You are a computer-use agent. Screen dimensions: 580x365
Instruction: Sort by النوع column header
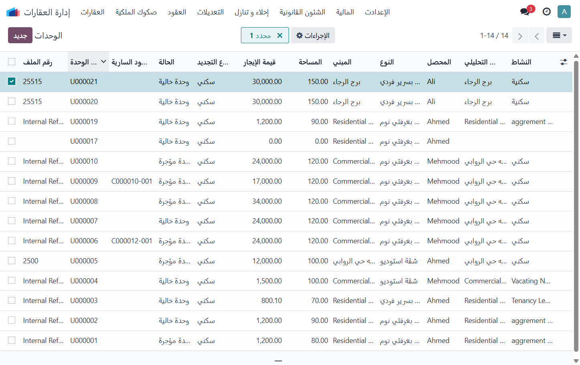387,62
